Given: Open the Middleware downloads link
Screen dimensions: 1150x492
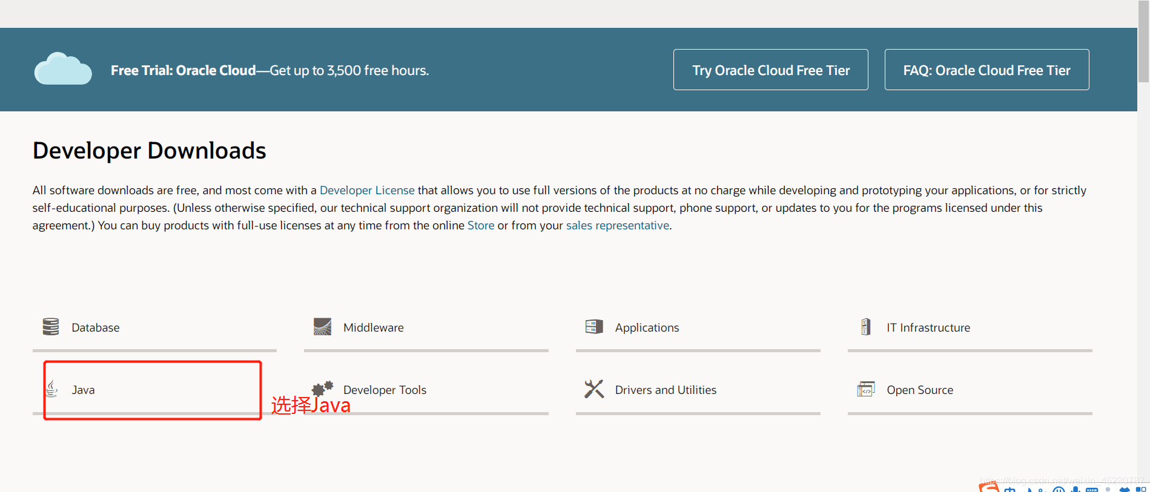Looking at the screenshot, I should tap(373, 327).
